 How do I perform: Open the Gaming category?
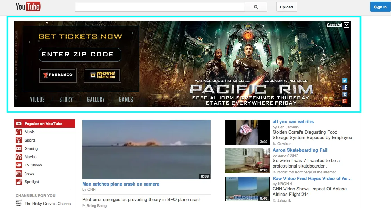pos(31,148)
